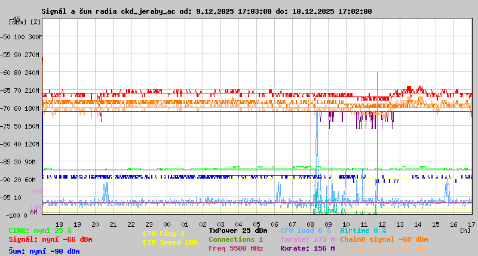The image size is (478, 256).
Task: Click the y-axis label '-85 30 90M'
Action: click(x=18, y=162)
